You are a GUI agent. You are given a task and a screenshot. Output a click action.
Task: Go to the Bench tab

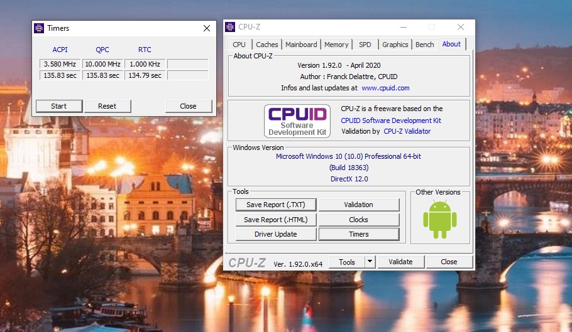pyautogui.click(x=425, y=45)
